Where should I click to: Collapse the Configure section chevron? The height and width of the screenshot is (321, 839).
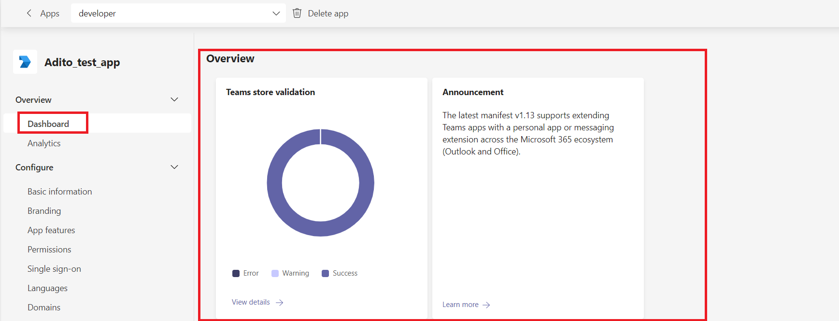tap(174, 167)
